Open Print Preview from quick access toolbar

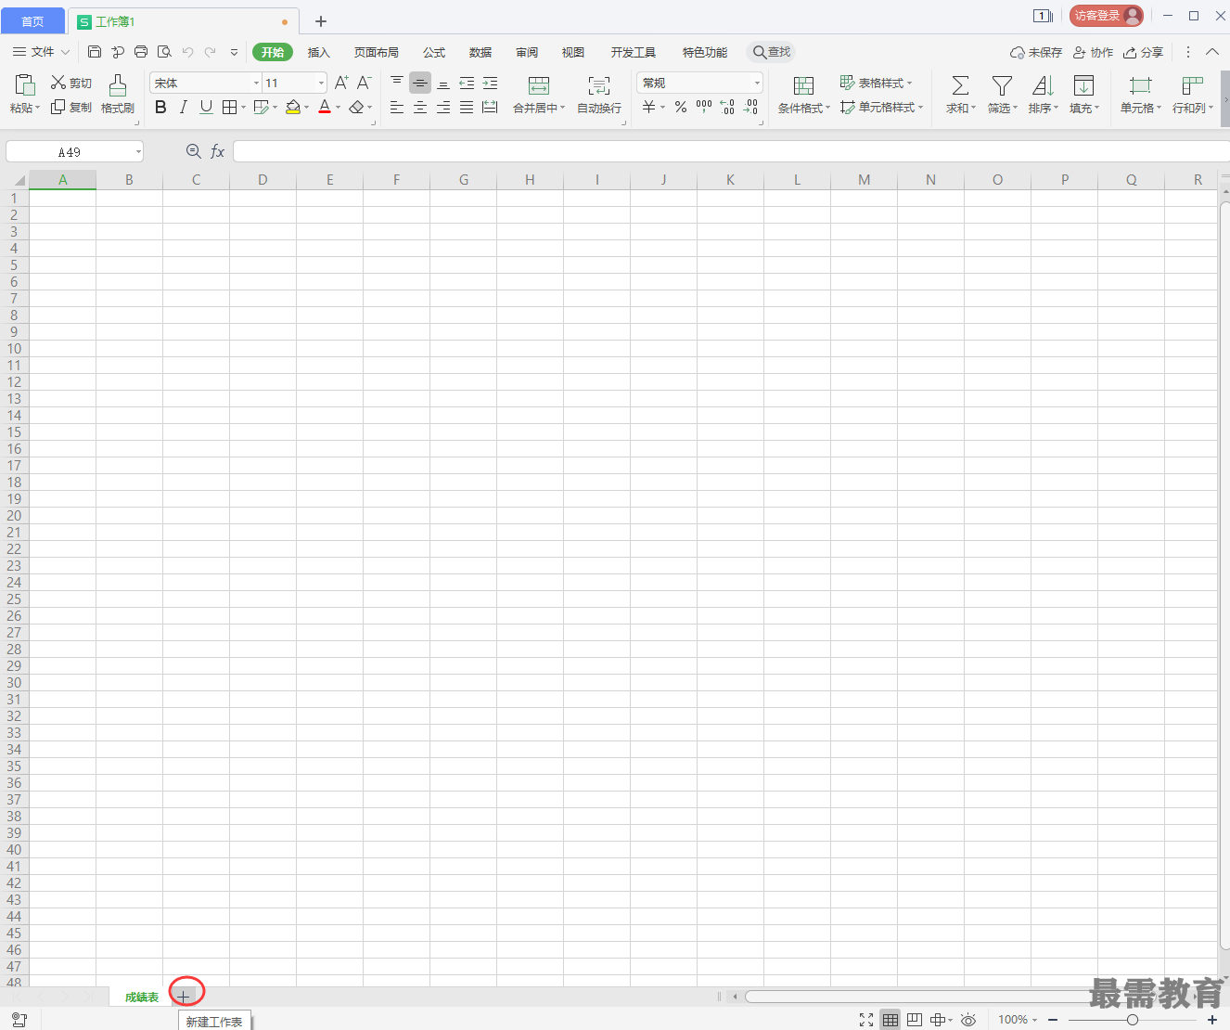164,52
